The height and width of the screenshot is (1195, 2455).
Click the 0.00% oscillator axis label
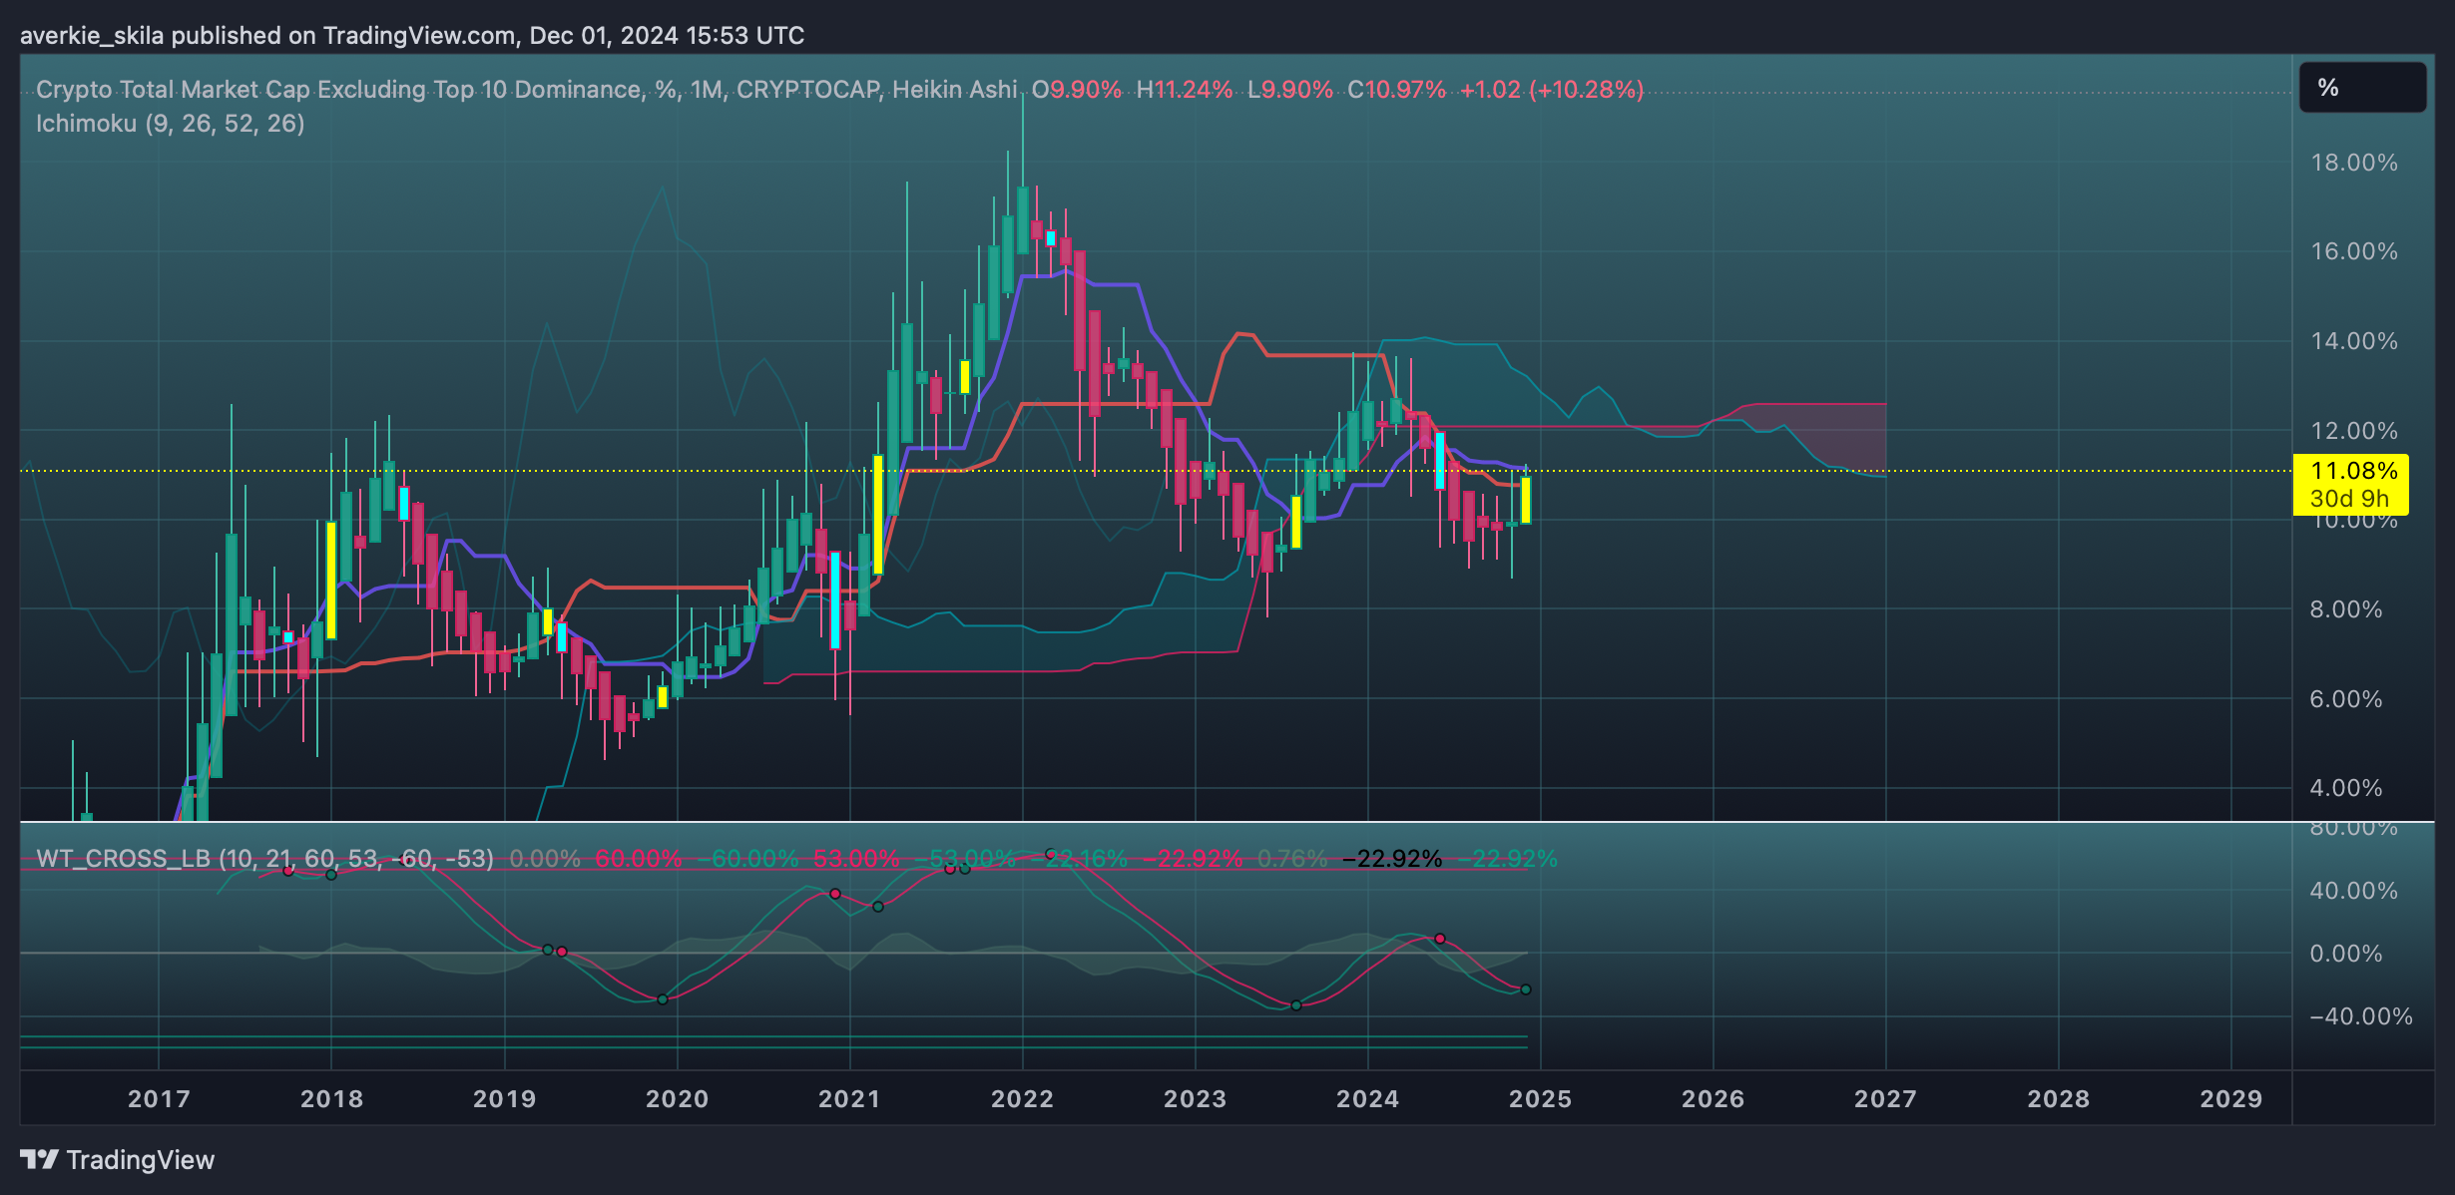[x=2346, y=954]
